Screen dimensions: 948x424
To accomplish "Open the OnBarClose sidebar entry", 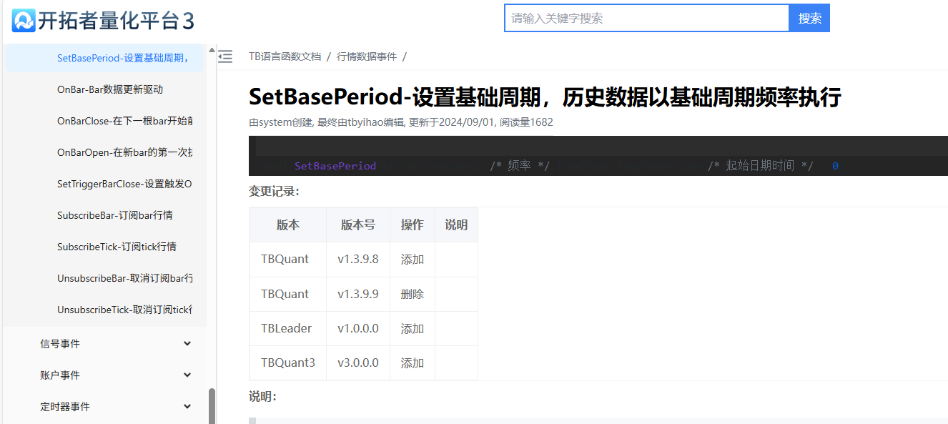I will [x=124, y=121].
